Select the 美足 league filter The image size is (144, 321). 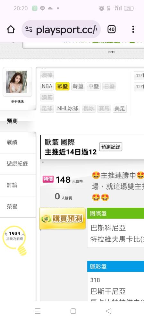point(120,108)
